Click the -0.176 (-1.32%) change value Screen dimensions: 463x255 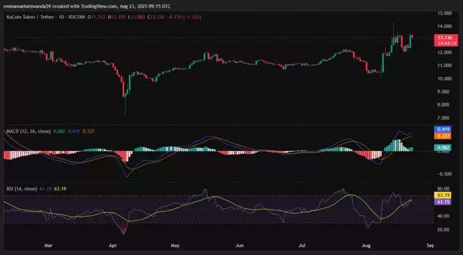(x=184, y=17)
